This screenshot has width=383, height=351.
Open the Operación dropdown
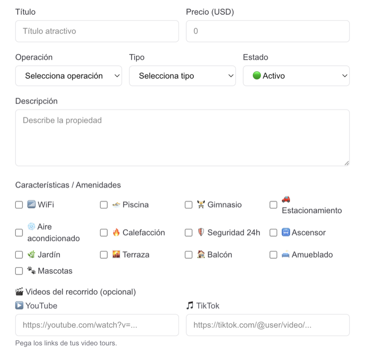(x=68, y=76)
